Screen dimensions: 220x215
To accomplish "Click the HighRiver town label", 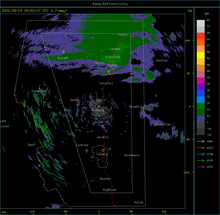I will (110, 190).
